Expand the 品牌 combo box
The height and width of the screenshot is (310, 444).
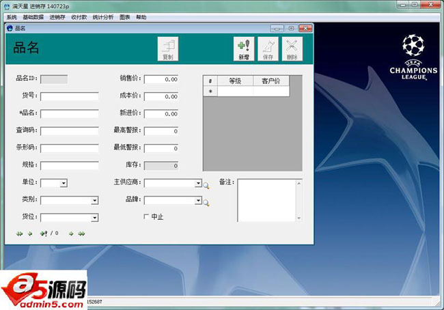tap(198, 201)
